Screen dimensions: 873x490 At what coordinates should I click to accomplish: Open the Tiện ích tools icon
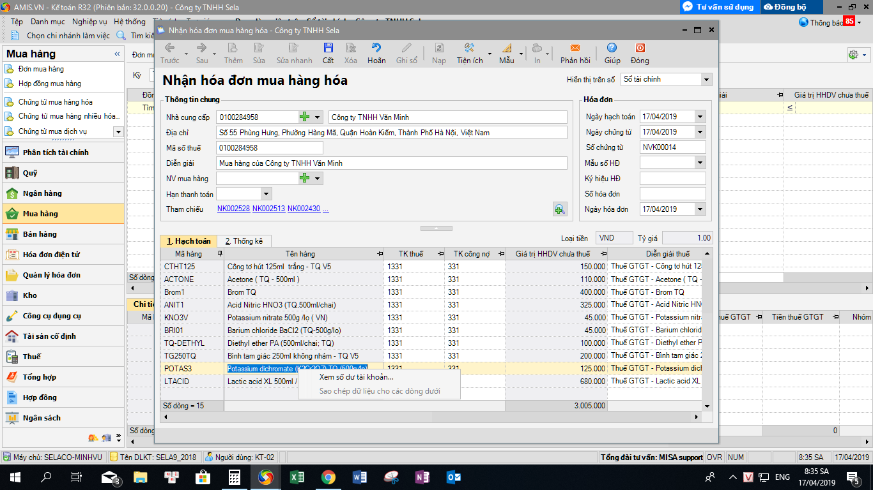(x=468, y=48)
